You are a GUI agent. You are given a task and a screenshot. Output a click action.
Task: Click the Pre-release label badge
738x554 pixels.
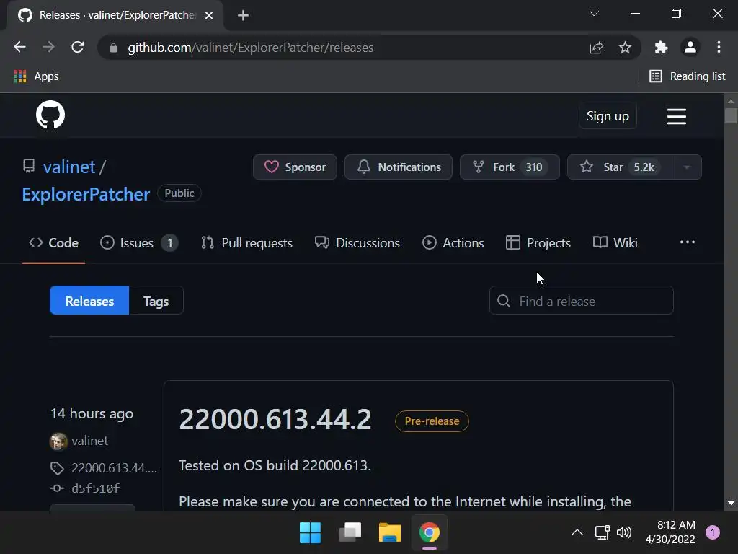click(432, 421)
